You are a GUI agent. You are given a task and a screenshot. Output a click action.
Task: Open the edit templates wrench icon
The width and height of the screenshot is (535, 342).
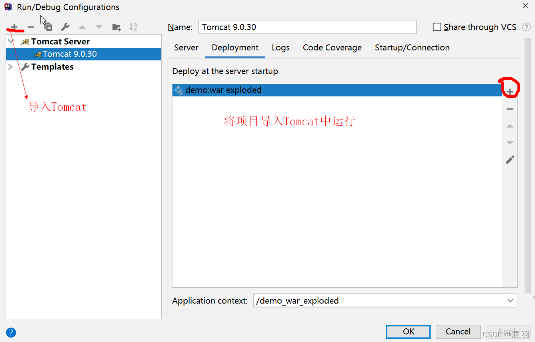[65, 27]
